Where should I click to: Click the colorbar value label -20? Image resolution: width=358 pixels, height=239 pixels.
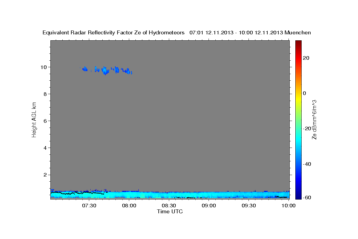tap(307, 128)
